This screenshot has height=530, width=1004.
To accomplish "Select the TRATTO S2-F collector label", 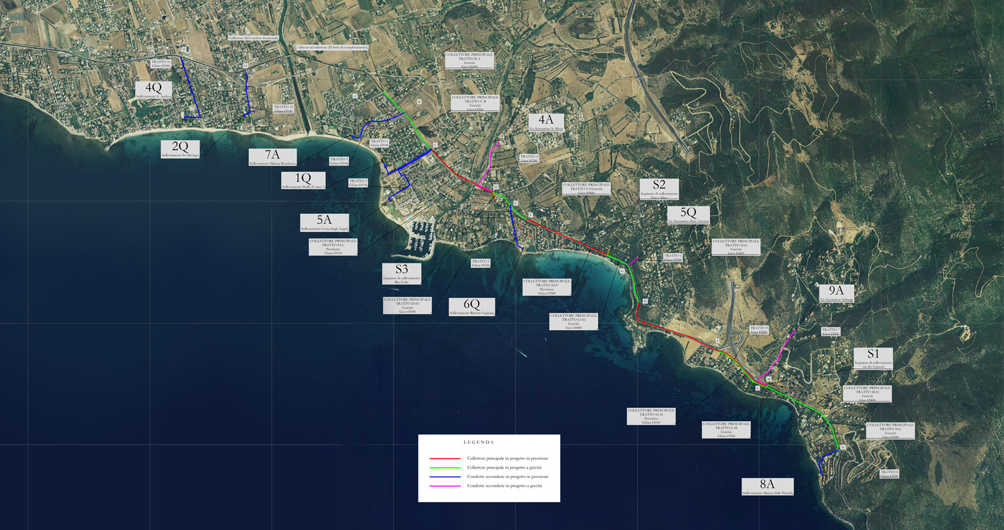I will point(547,287).
